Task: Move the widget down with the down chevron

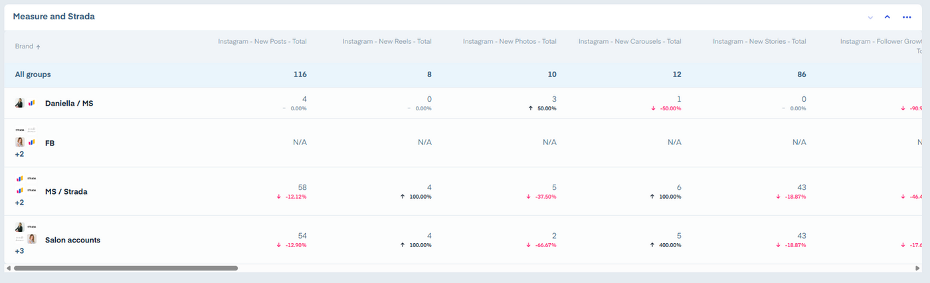Action: point(870,17)
